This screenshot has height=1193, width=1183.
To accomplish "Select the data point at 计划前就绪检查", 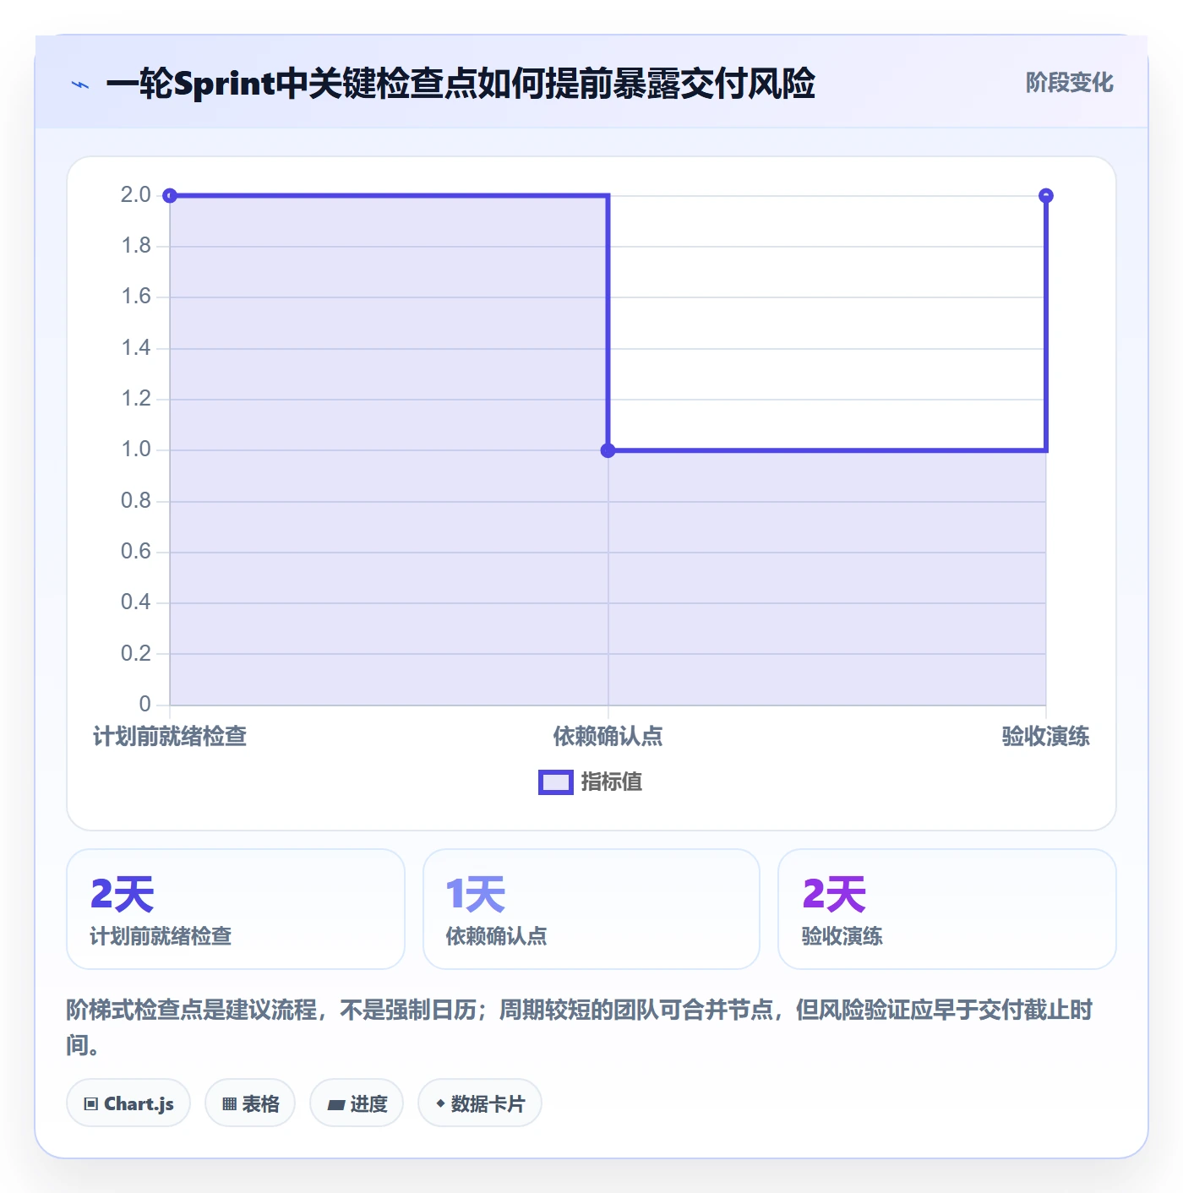I will click(170, 196).
